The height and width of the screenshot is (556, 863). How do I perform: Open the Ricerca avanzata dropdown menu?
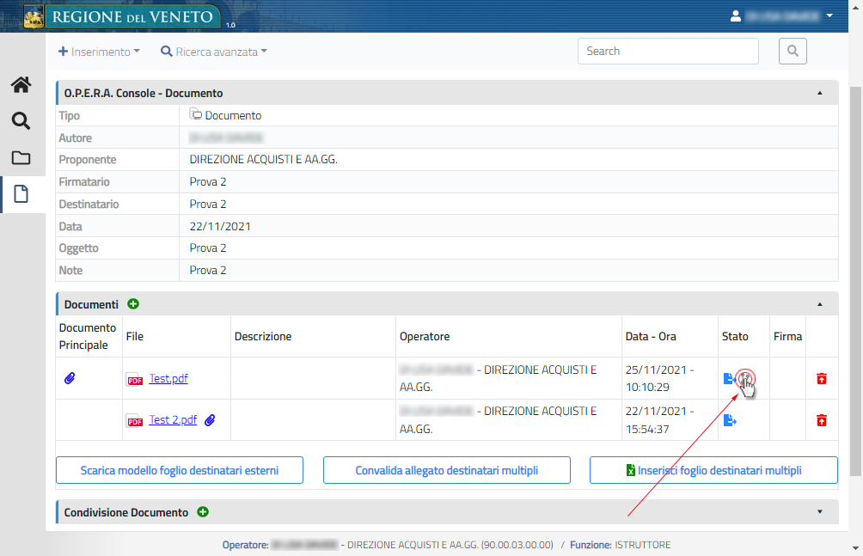click(214, 52)
